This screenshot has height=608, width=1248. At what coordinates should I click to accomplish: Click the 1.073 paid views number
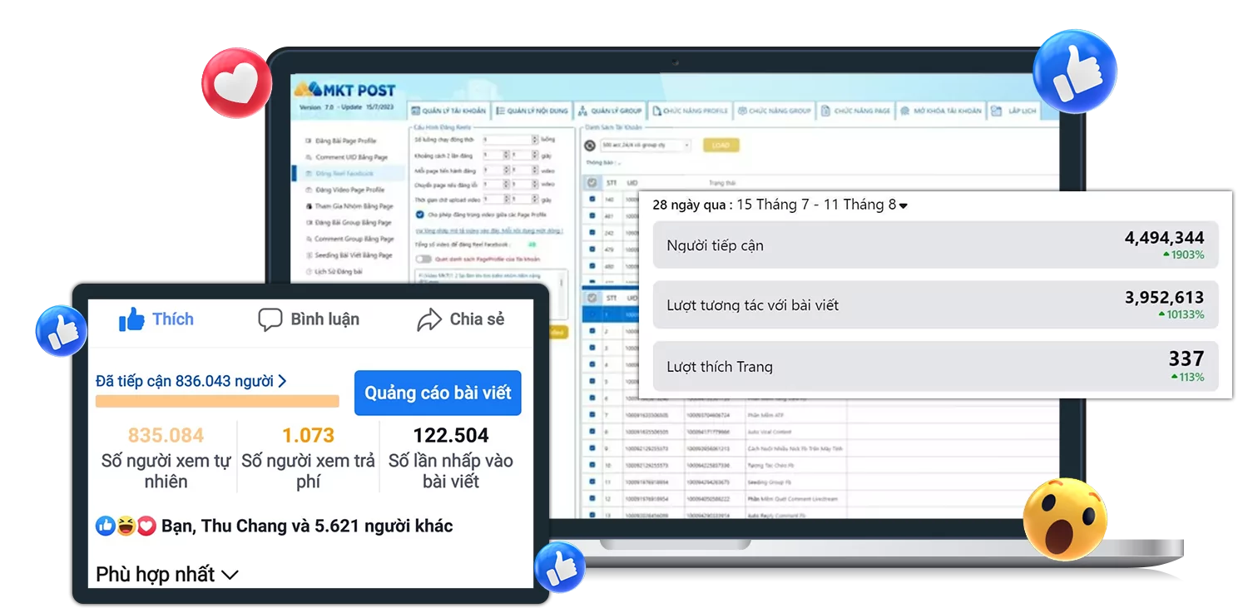click(308, 435)
